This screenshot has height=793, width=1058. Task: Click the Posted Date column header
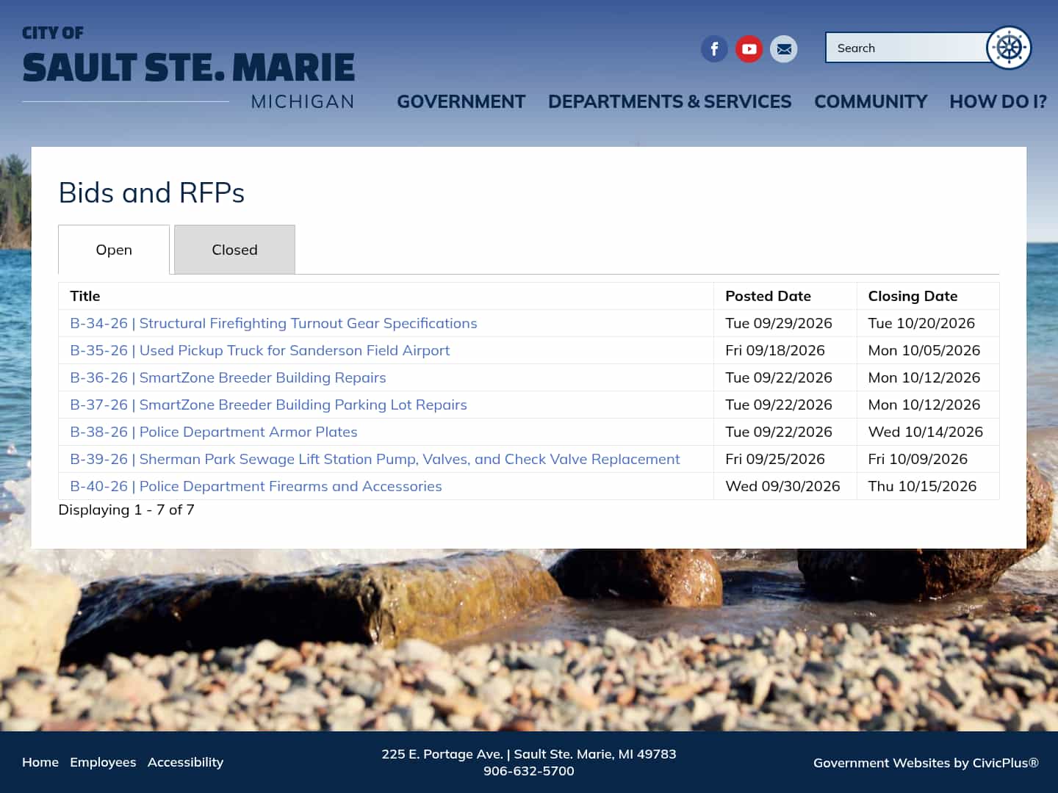point(768,296)
